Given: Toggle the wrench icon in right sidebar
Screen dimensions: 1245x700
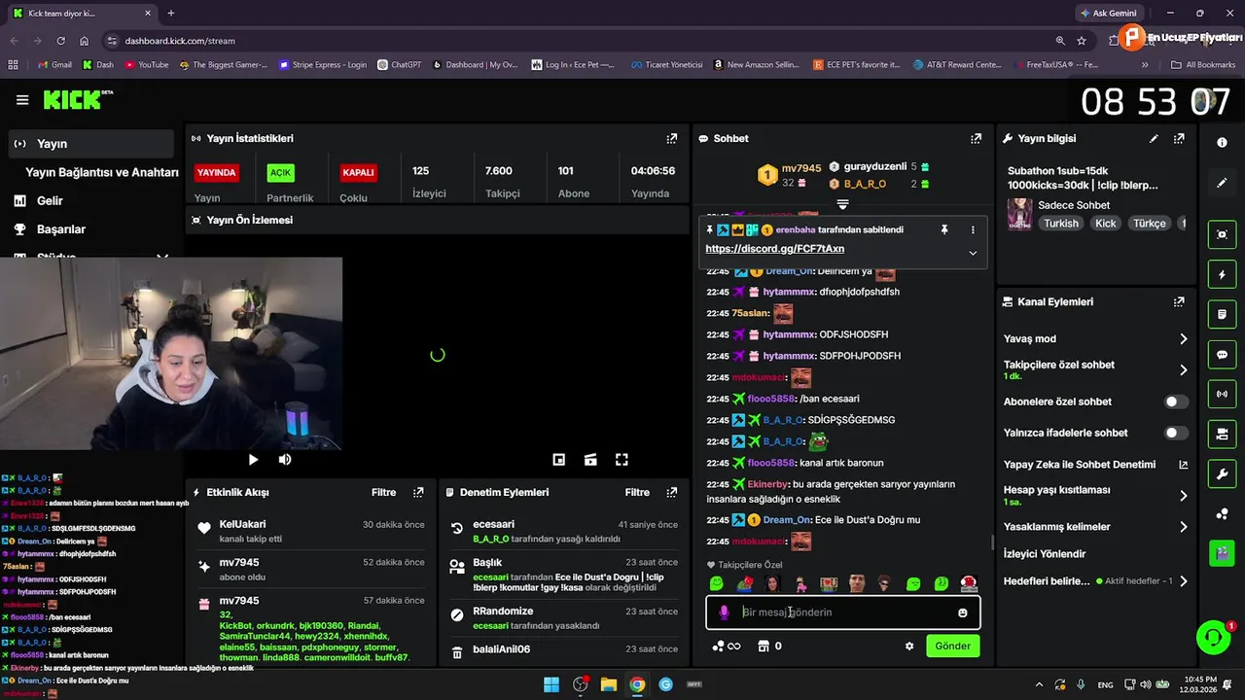Looking at the screenshot, I should 1222,473.
